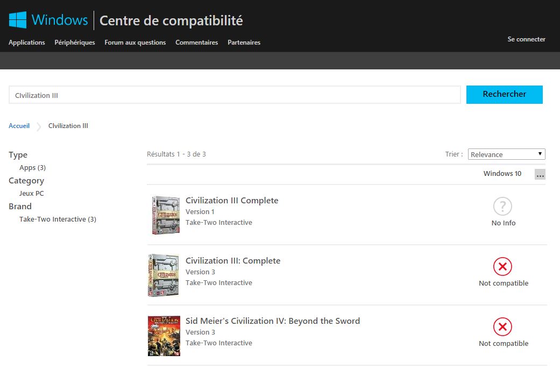560x376 pixels.
Task: Click the Not compatible icon for Beyond the Sword
Action: [503, 327]
